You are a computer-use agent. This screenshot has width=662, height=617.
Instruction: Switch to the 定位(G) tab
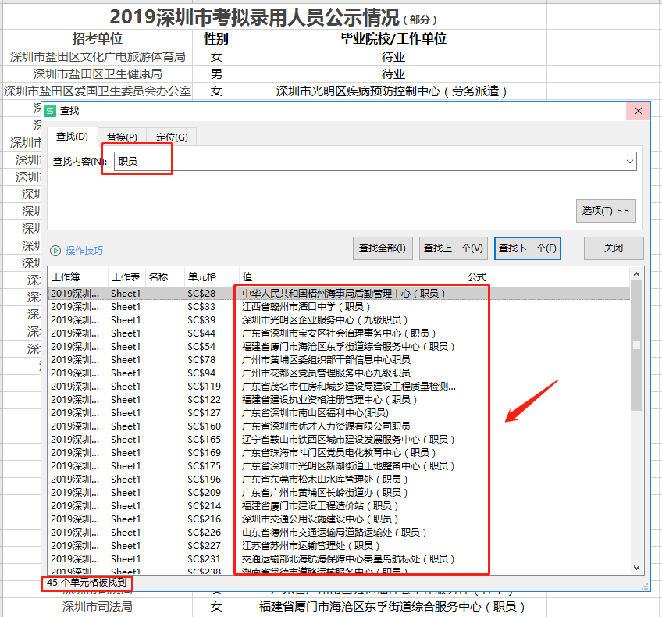tap(172, 137)
